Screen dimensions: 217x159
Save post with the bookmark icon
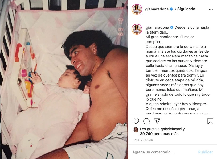click(210, 121)
